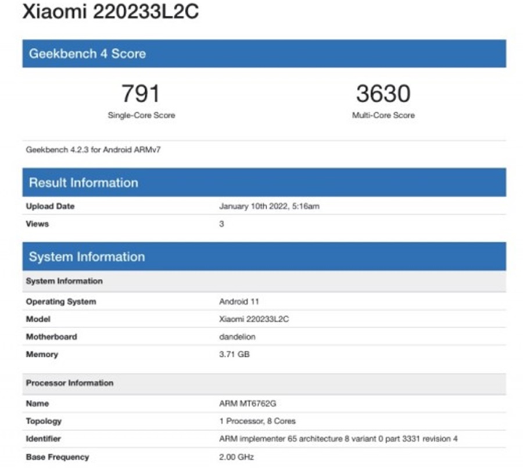Click the Name label

(37, 403)
